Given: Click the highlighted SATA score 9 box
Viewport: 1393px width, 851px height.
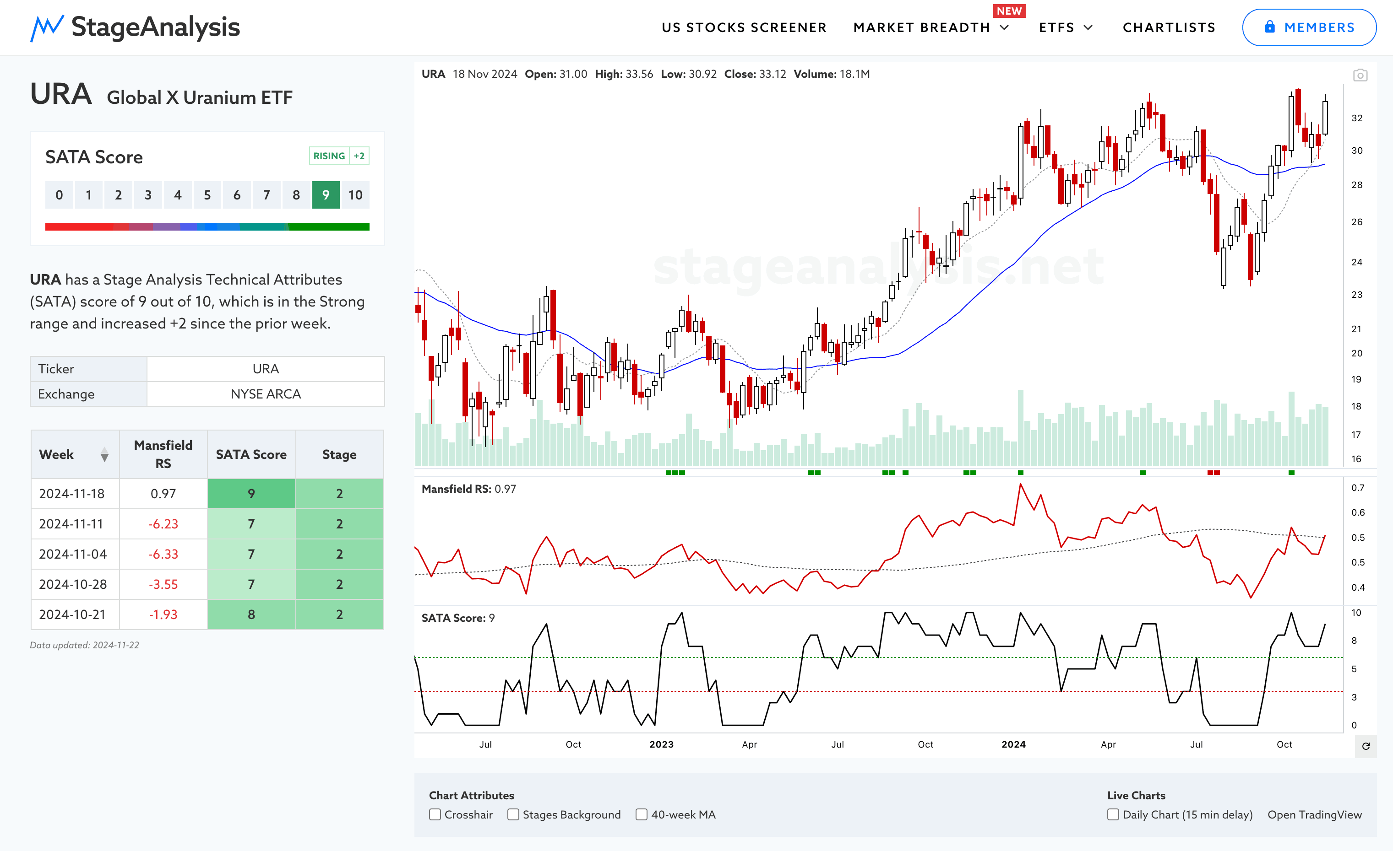Looking at the screenshot, I should coord(326,195).
